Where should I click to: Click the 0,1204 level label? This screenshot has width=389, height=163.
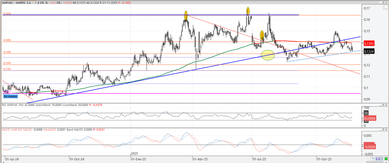[x=7, y=63]
